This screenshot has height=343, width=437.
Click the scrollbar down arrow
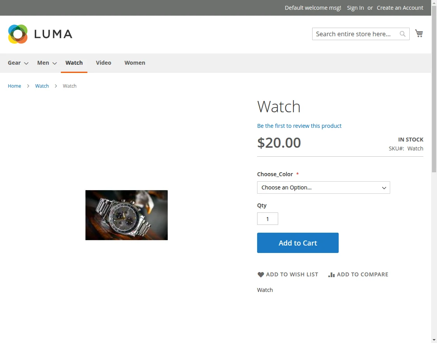pos(433,340)
